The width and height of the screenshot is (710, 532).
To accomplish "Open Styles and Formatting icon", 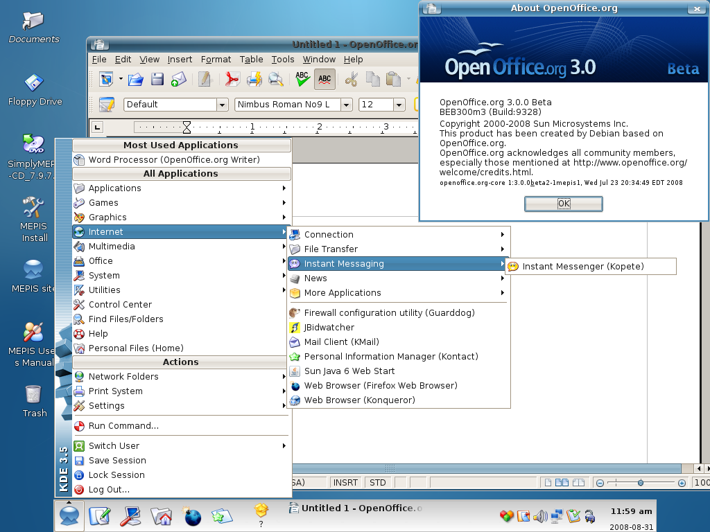I will click(106, 105).
